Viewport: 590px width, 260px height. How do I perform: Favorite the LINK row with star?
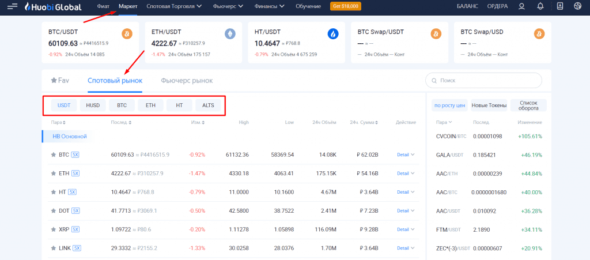(54, 248)
